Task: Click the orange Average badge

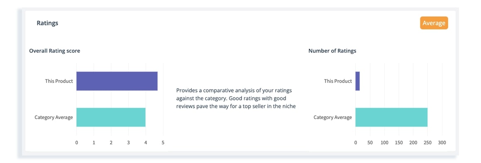Action: (x=434, y=23)
